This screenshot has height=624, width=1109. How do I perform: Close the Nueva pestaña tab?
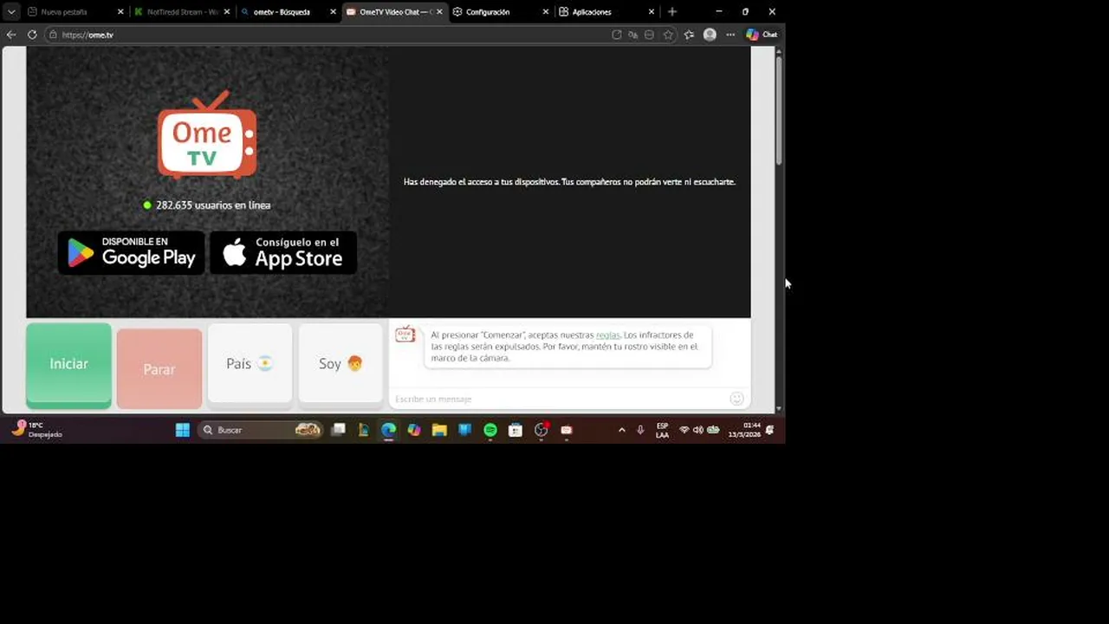(120, 12)
